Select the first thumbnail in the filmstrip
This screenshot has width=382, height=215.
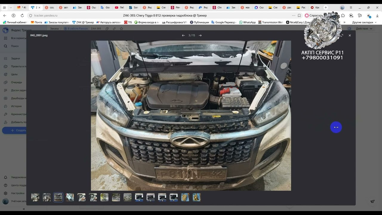35,197
